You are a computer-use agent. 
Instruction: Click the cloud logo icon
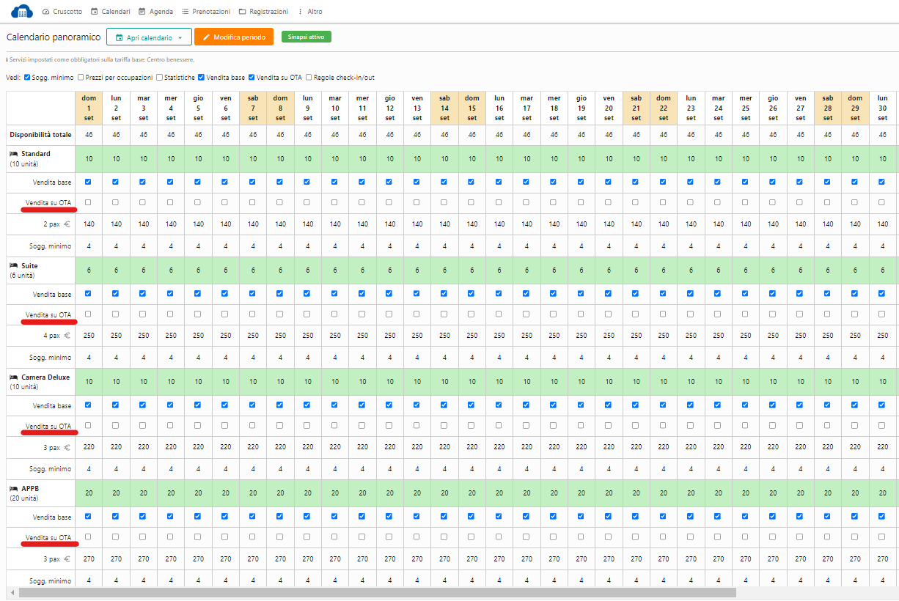22,11
